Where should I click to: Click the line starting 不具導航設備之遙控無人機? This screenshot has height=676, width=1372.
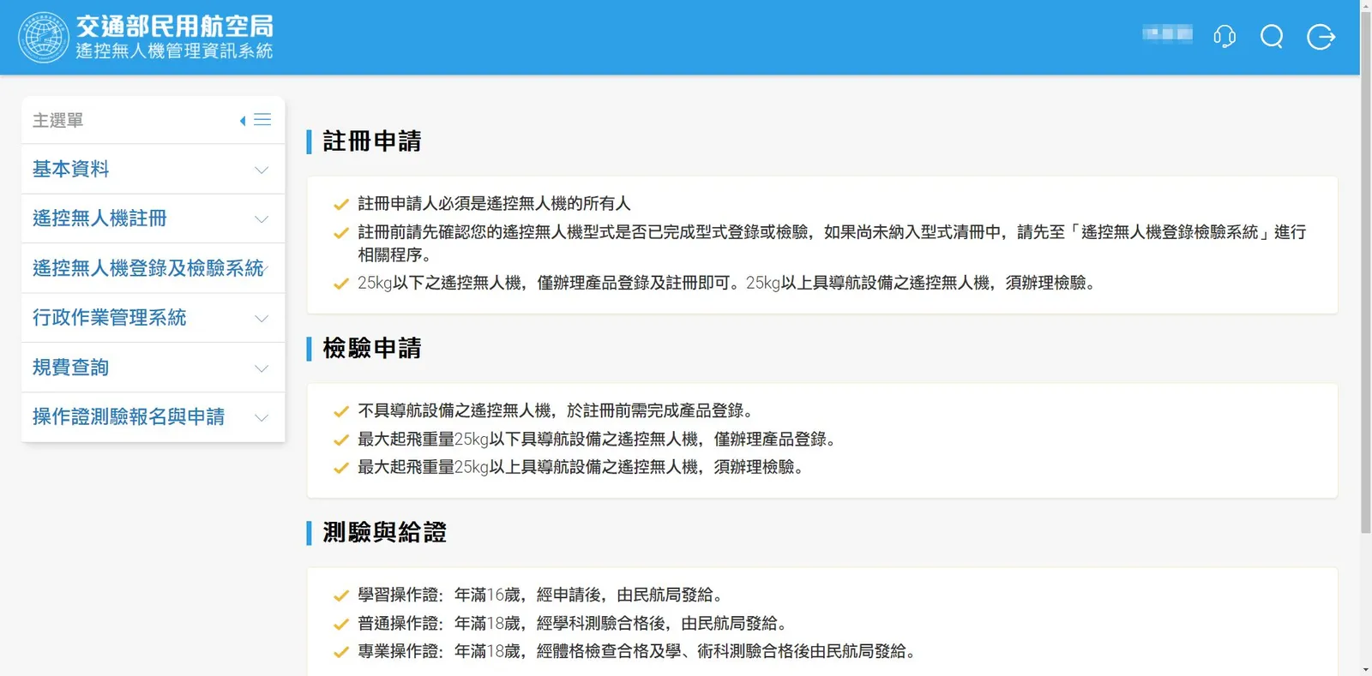click(556, 411)
